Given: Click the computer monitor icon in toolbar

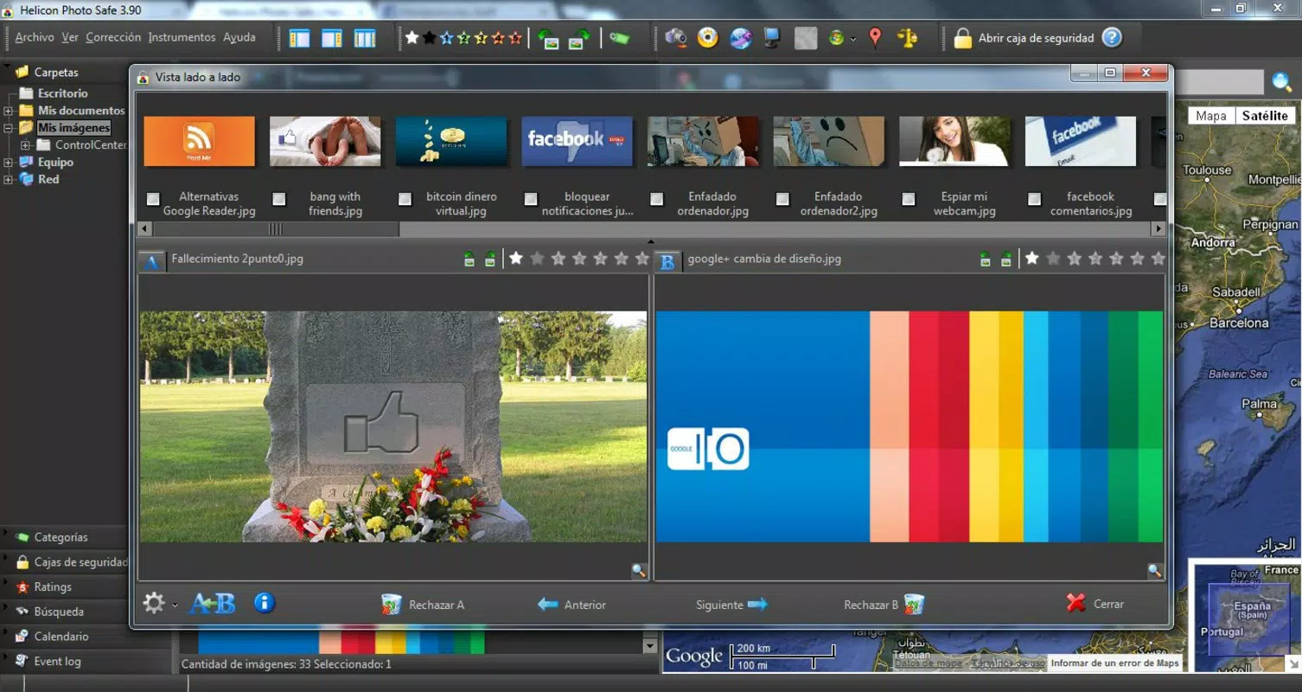Looking at the screenshot, I should [x=772, y=38].
